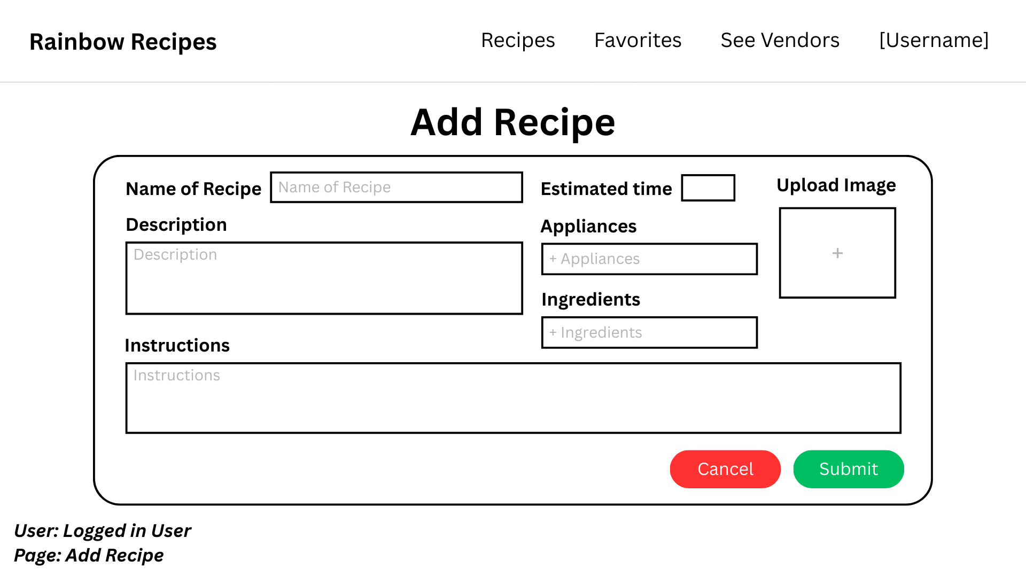Click the bold Instructions heading label
The width and height of the screenshot is (1026, 577).
point(177,346)
